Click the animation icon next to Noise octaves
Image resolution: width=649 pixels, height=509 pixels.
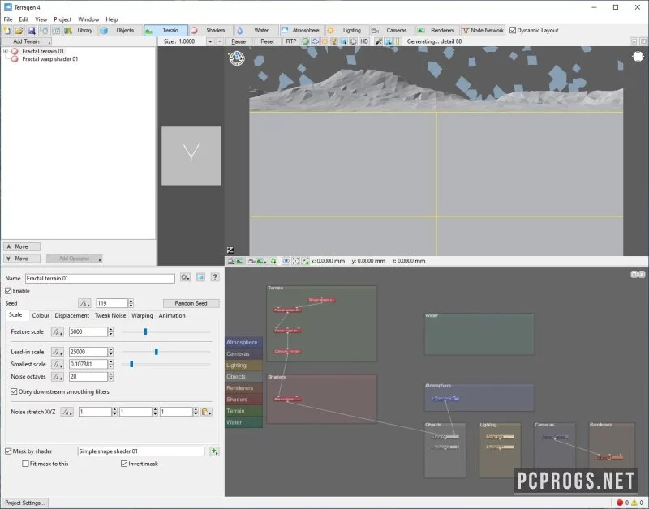(57, 377)
